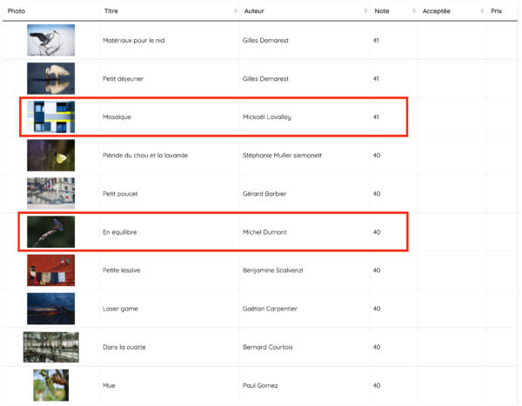Click the Photo column header
522x406 pixels.
point(17,11)
